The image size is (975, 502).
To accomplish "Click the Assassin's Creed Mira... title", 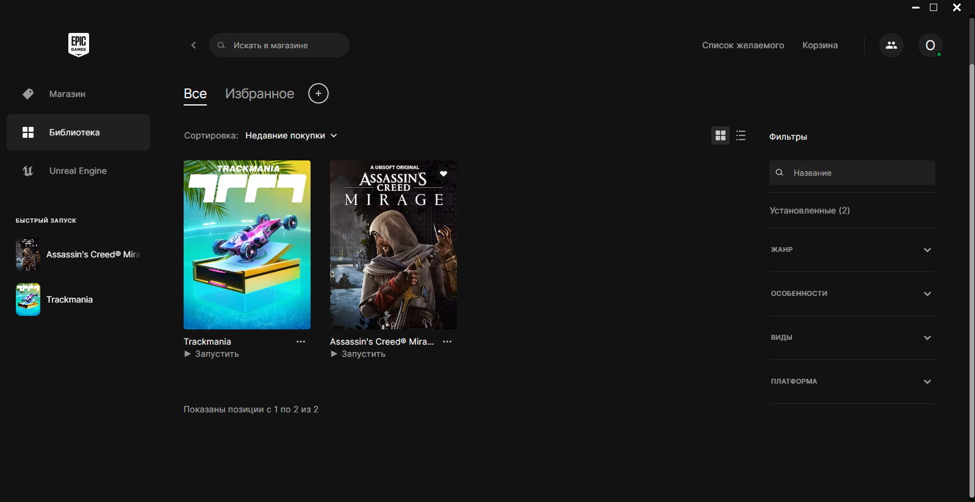I will (382, 342).
